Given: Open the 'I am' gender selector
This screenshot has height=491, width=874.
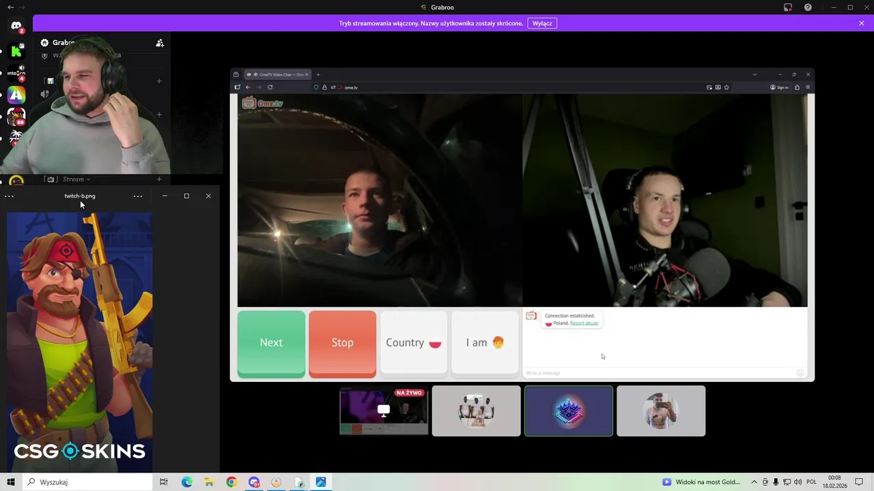Looking at the screenshot, I should click(485, 343).
